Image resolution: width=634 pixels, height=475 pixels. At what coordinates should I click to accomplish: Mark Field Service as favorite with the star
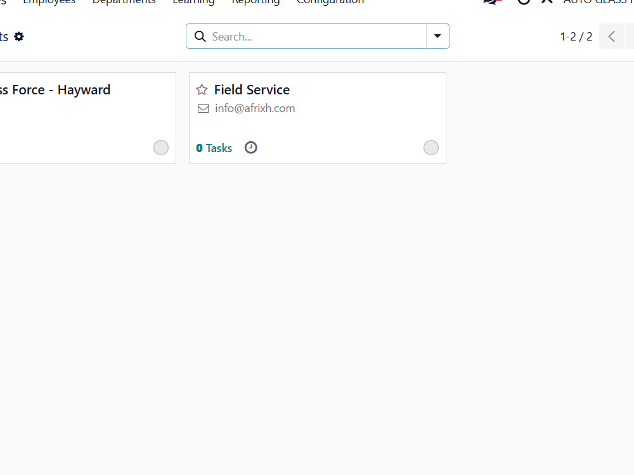(x=202, y=90)
